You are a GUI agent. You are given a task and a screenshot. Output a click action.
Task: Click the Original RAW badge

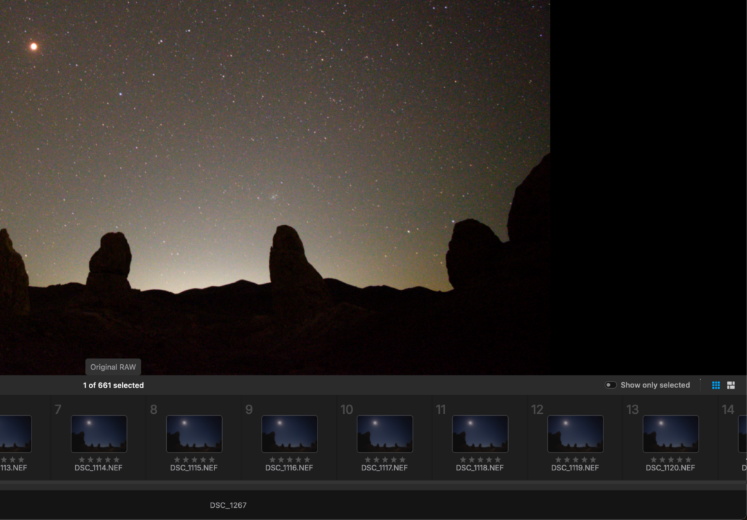(x=113, y=367)
